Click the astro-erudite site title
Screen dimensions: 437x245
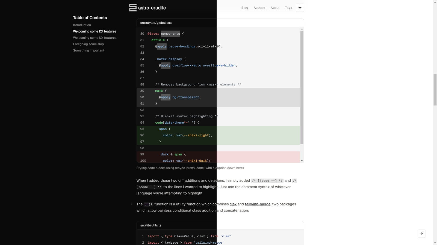click(x=152, y=8)
